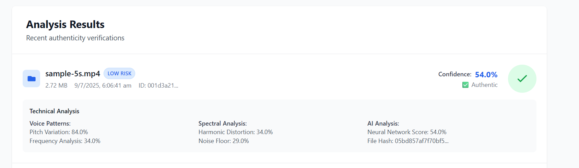Click the truncated ID 001d3a21 text
The width and height of the screenshot is (579, 168).
pyautogui.click(x=158, y=86)
